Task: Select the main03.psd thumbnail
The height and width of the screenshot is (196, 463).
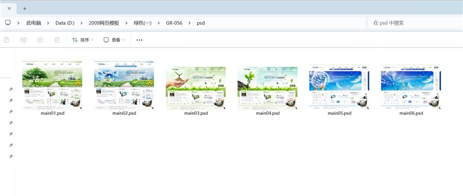Action: [x=196, y=88]
